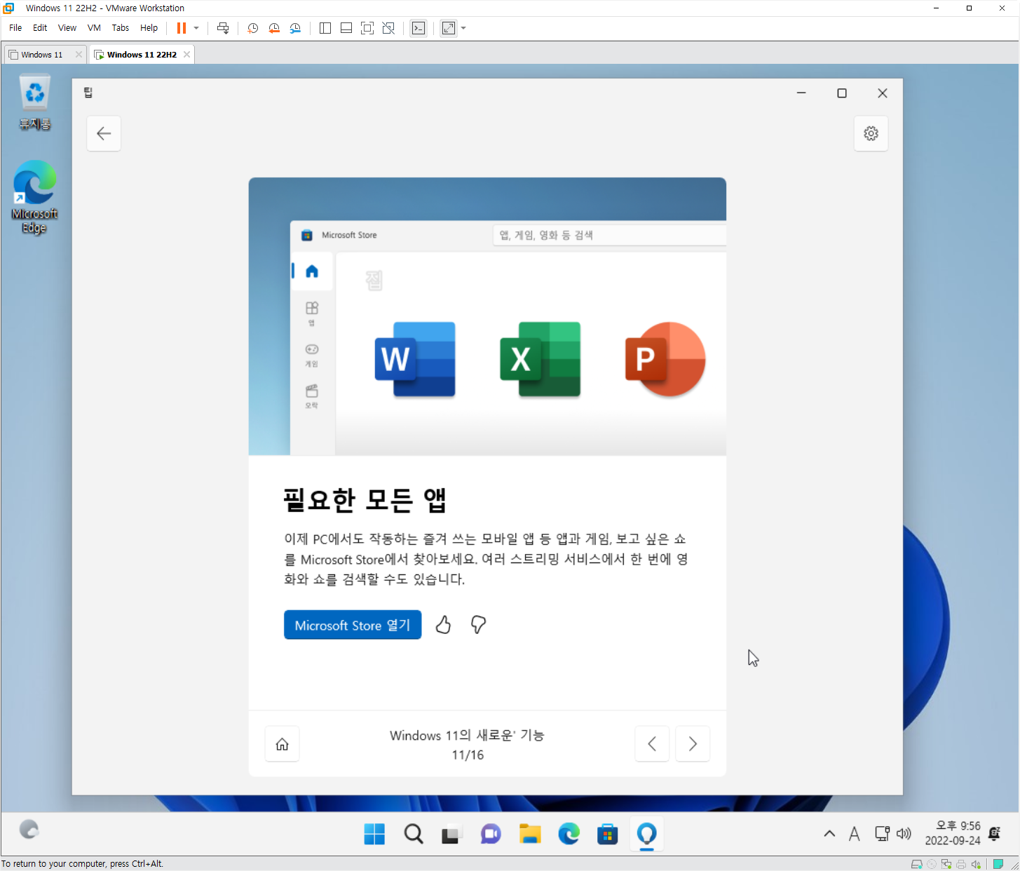This screenshot has height=871, width=1020.
Task: Click the clock showing 오후 9:56
Action: tap(952, 833)
